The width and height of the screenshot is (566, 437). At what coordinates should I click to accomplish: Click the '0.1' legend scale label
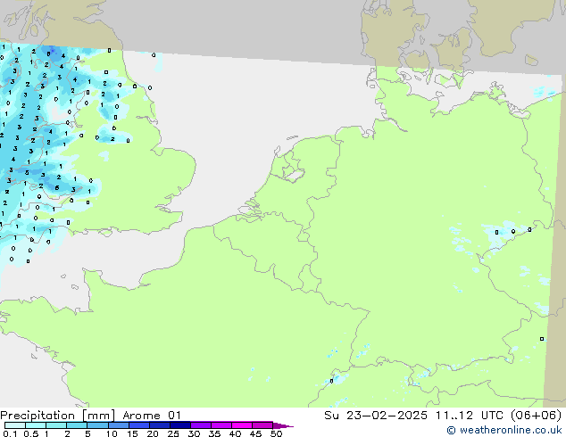[10, 433]
